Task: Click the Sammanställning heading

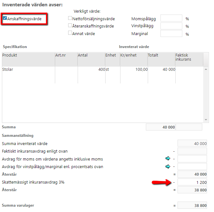Action: click(x=18, y=136)
